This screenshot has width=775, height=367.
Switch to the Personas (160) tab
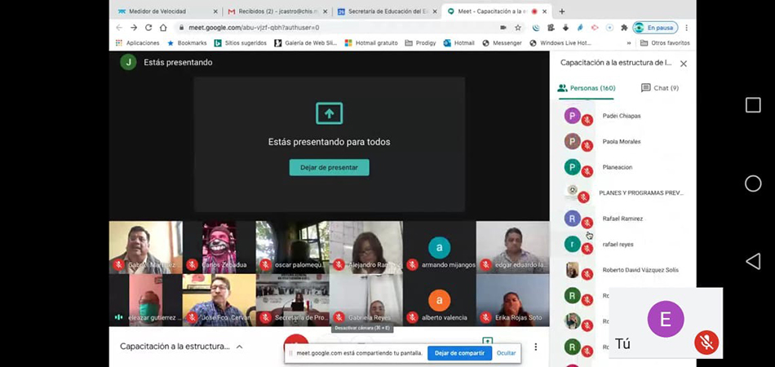pos(587,88)
